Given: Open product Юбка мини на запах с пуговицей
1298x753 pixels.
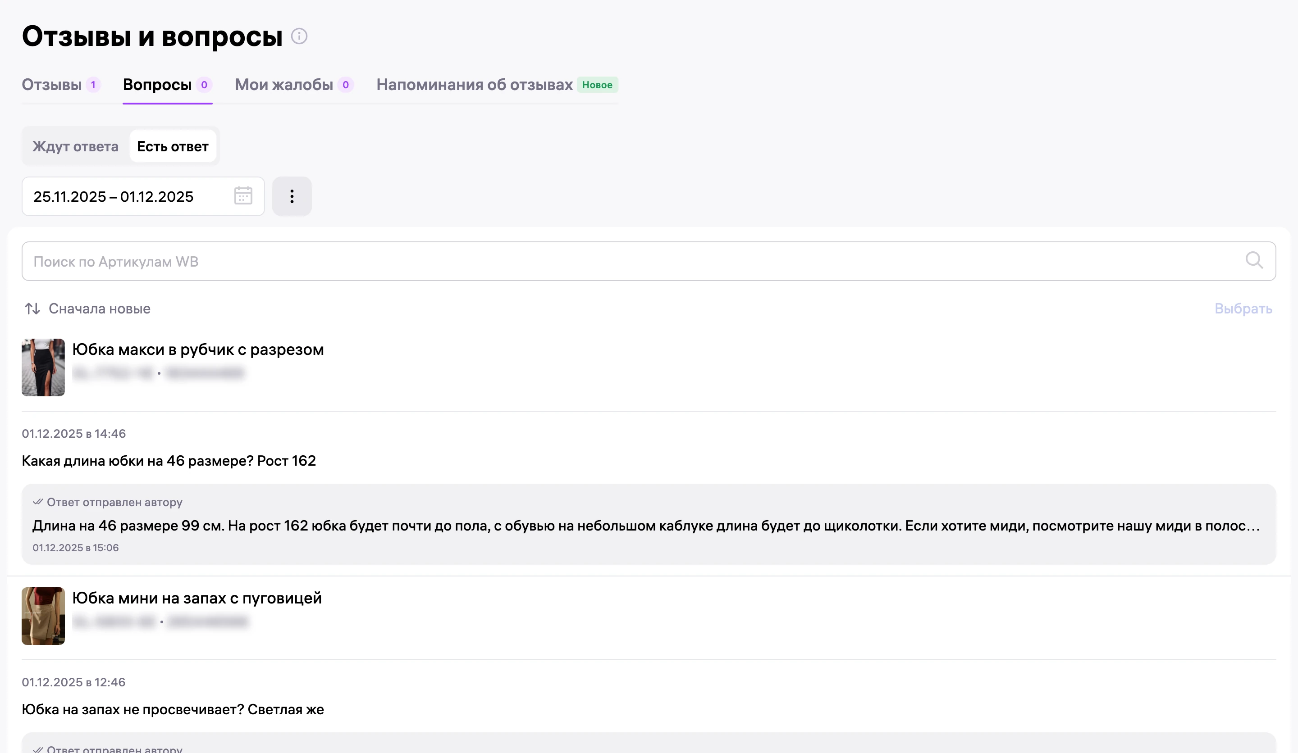Looking at the screenshot, I should click(197, 599).
